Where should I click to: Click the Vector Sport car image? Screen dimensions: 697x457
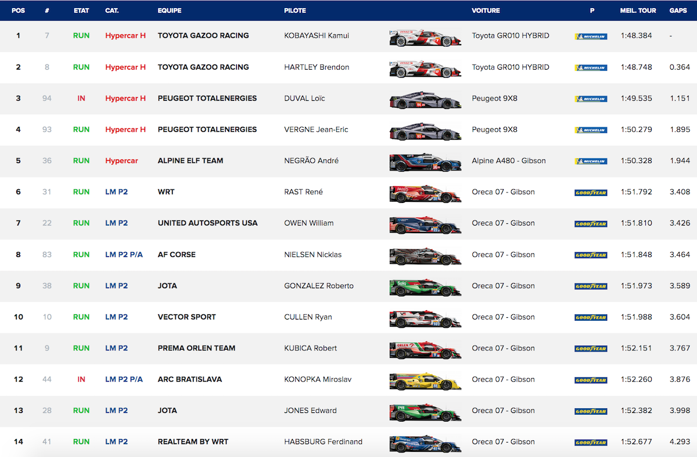[x=425, y=318]
